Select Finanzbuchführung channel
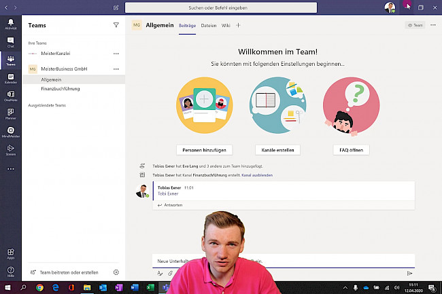The width and height of the screenshot is (442, 294). pyautogui.click(x=61, y=88)
